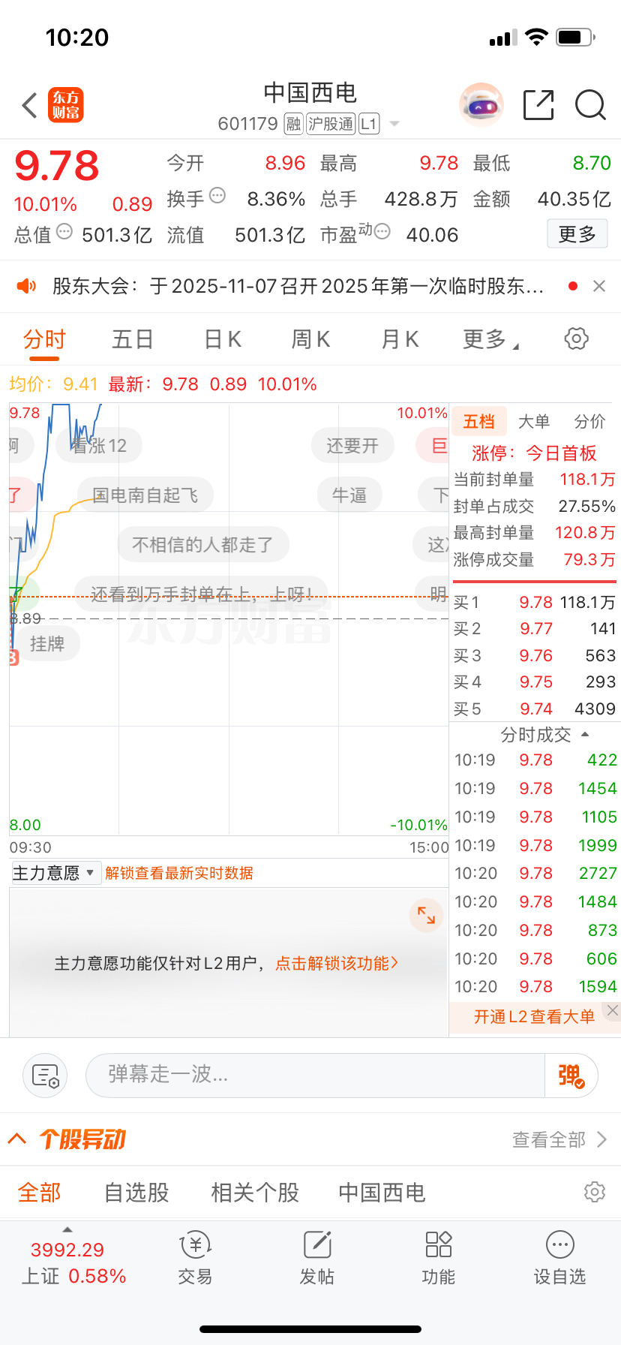The image size is (621, 1345).
Task: Tap info icon next to 换手
Action: point(217,196)
